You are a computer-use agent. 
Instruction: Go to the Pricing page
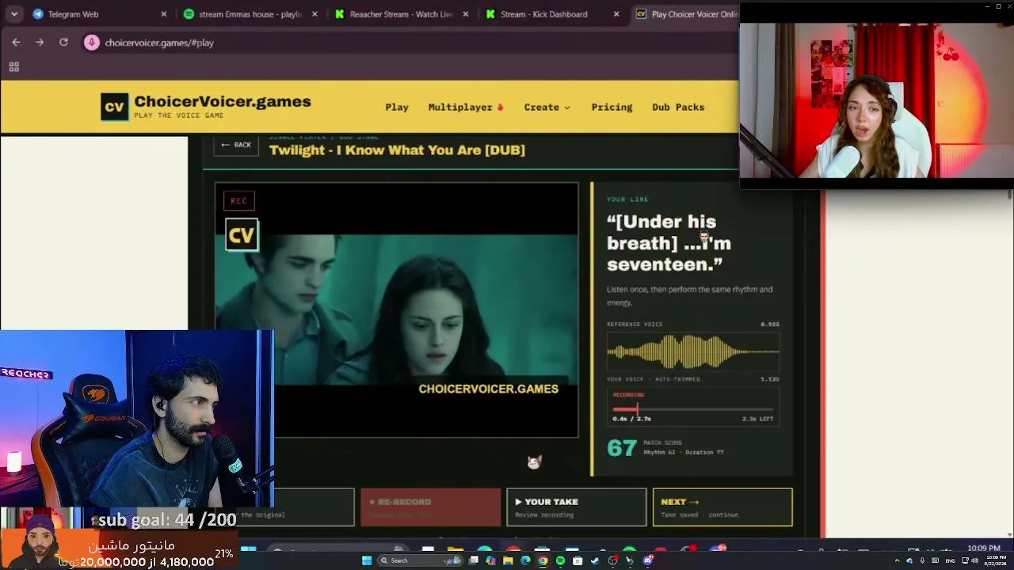[x=612, y=107]
